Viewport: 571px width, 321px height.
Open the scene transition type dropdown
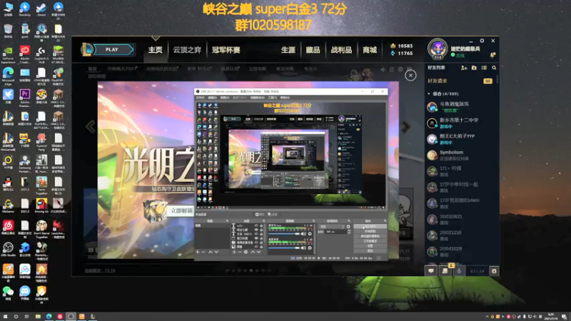(332, 226)
